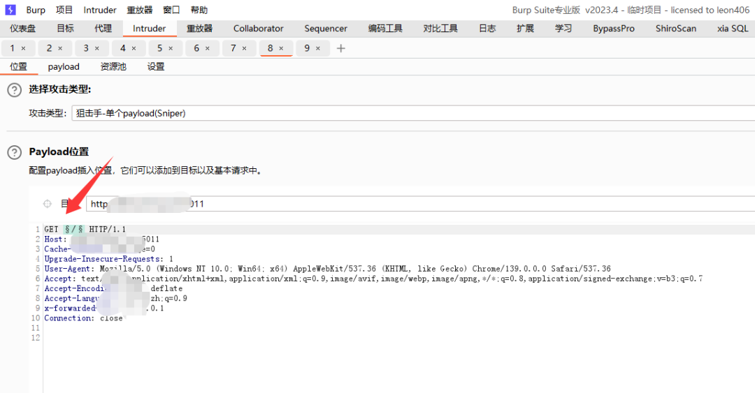Switch to the 仪表盘 tab
Screen dimensions: 755x393
(22, 29)
